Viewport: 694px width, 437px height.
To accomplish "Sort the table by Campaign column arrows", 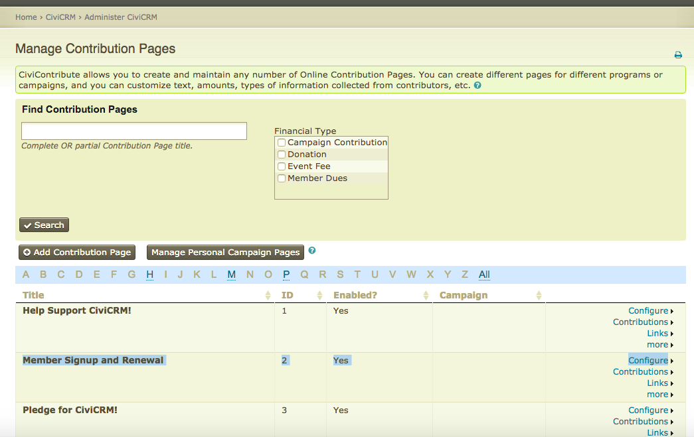I will pos(539,295).
